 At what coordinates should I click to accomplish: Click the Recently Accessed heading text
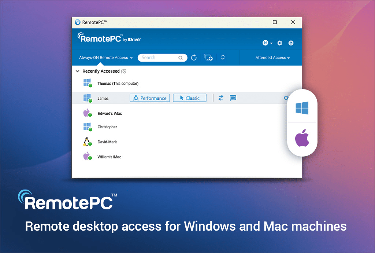(x=101, y=71)
